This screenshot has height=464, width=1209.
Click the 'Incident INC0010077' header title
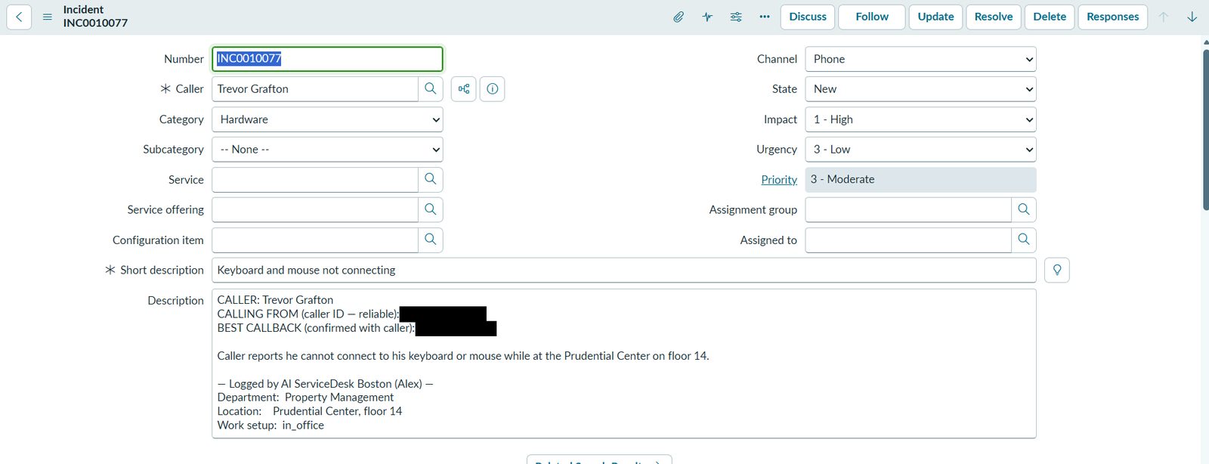click(95, 17)
